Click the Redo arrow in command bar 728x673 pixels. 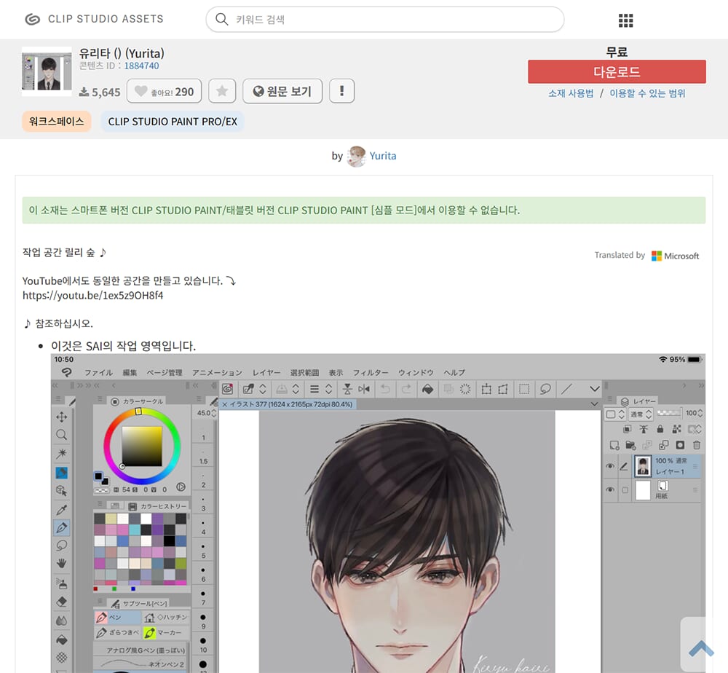(x=406, y=389)
